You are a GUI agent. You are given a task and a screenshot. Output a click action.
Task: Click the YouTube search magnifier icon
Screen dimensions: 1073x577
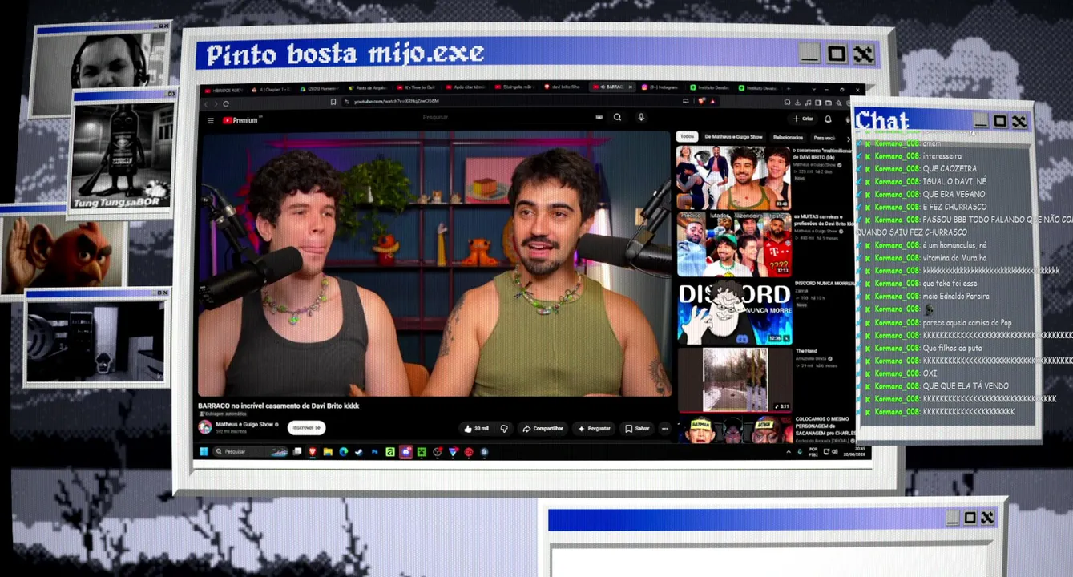coord(617,118)
